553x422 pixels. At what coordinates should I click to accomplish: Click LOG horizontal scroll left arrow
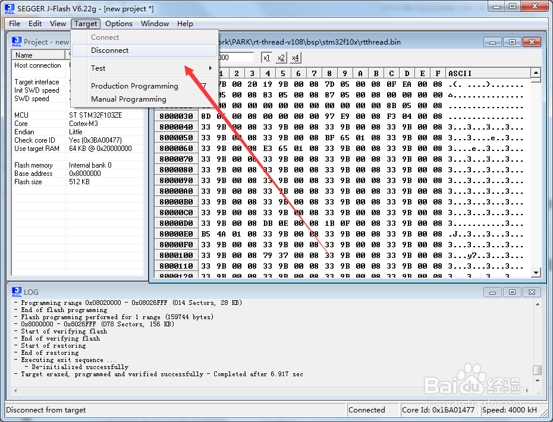[15, 390]
